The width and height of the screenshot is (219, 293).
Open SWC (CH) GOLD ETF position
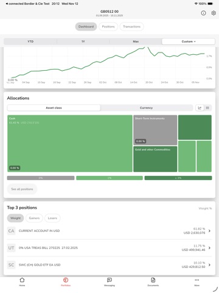coord(109,265)
